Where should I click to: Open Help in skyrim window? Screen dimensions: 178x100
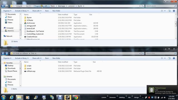coord(174,11)
